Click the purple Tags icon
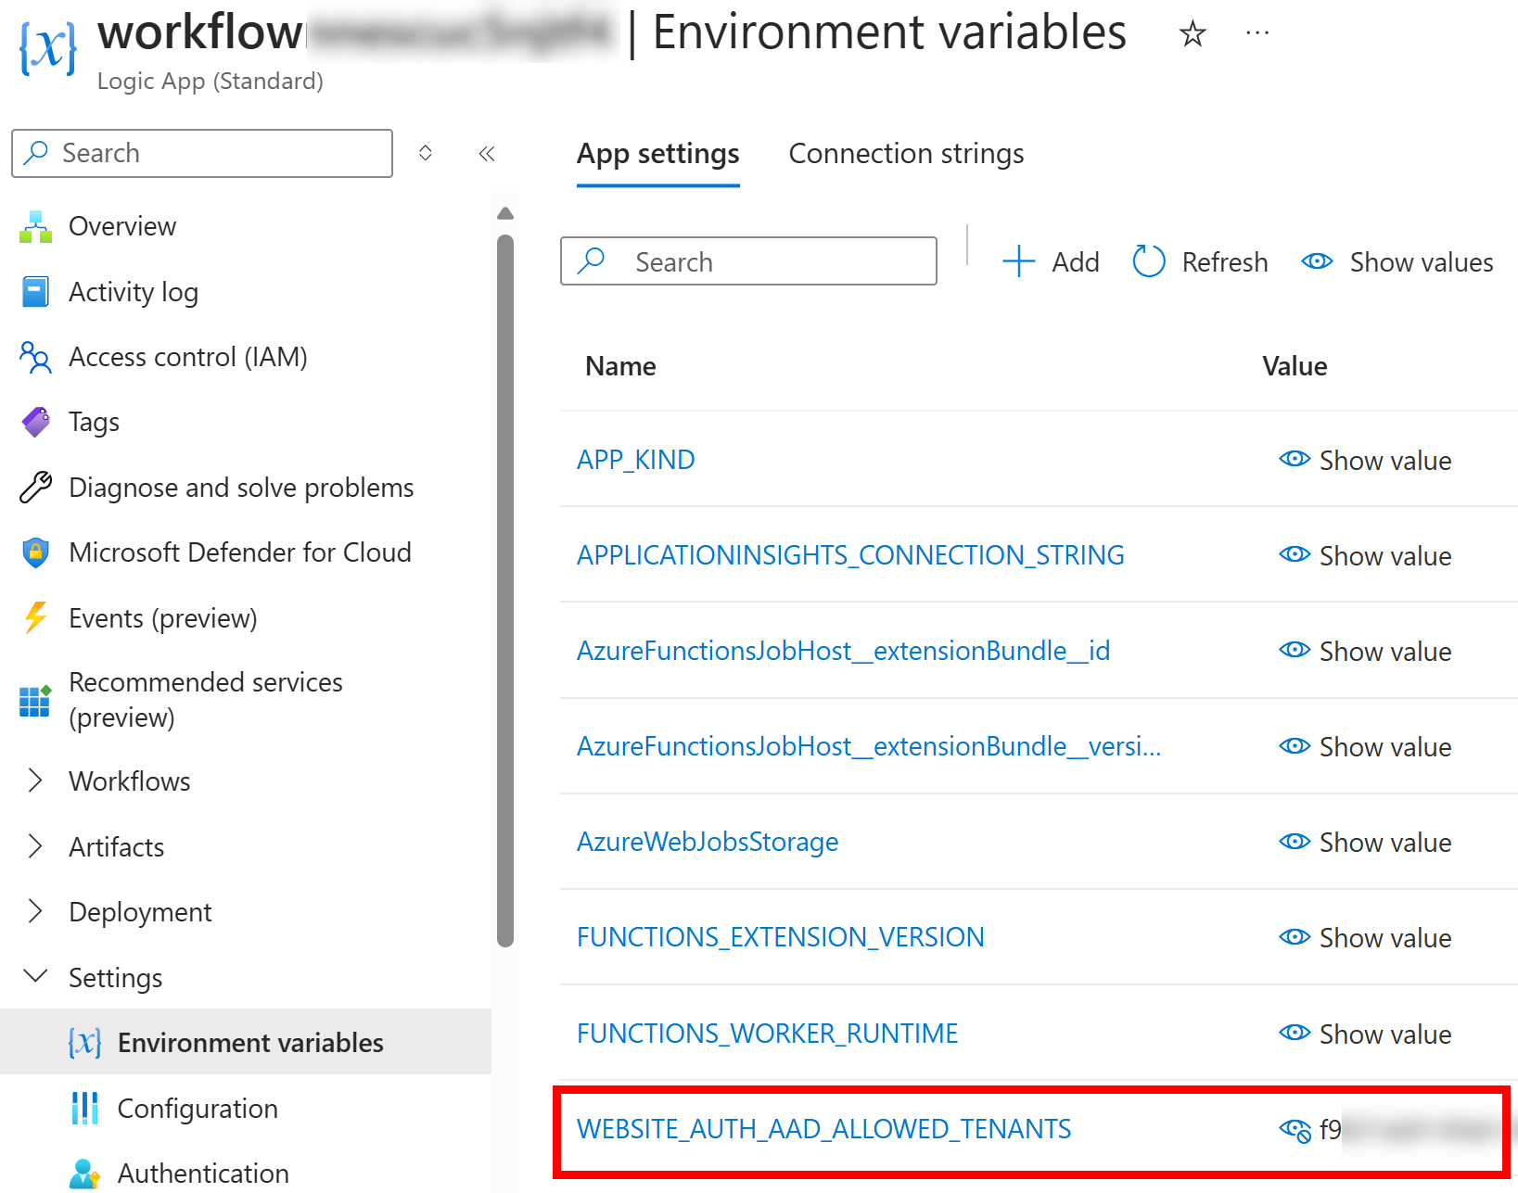The image size is (1518, 1193). pyautogui.click(x=35, y=422)
